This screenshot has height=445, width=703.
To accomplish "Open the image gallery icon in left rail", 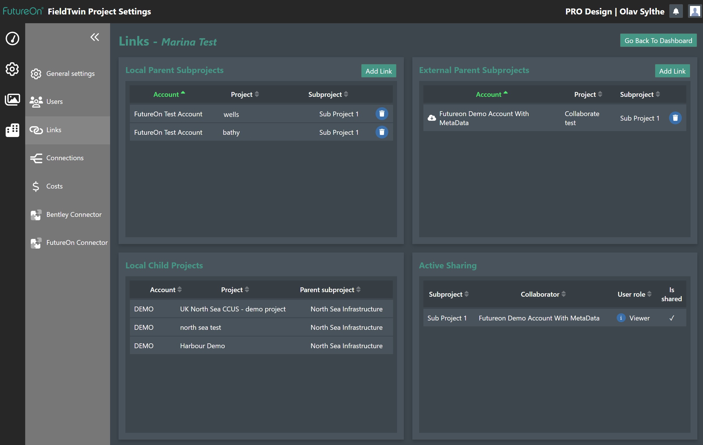I will [12, 99].
